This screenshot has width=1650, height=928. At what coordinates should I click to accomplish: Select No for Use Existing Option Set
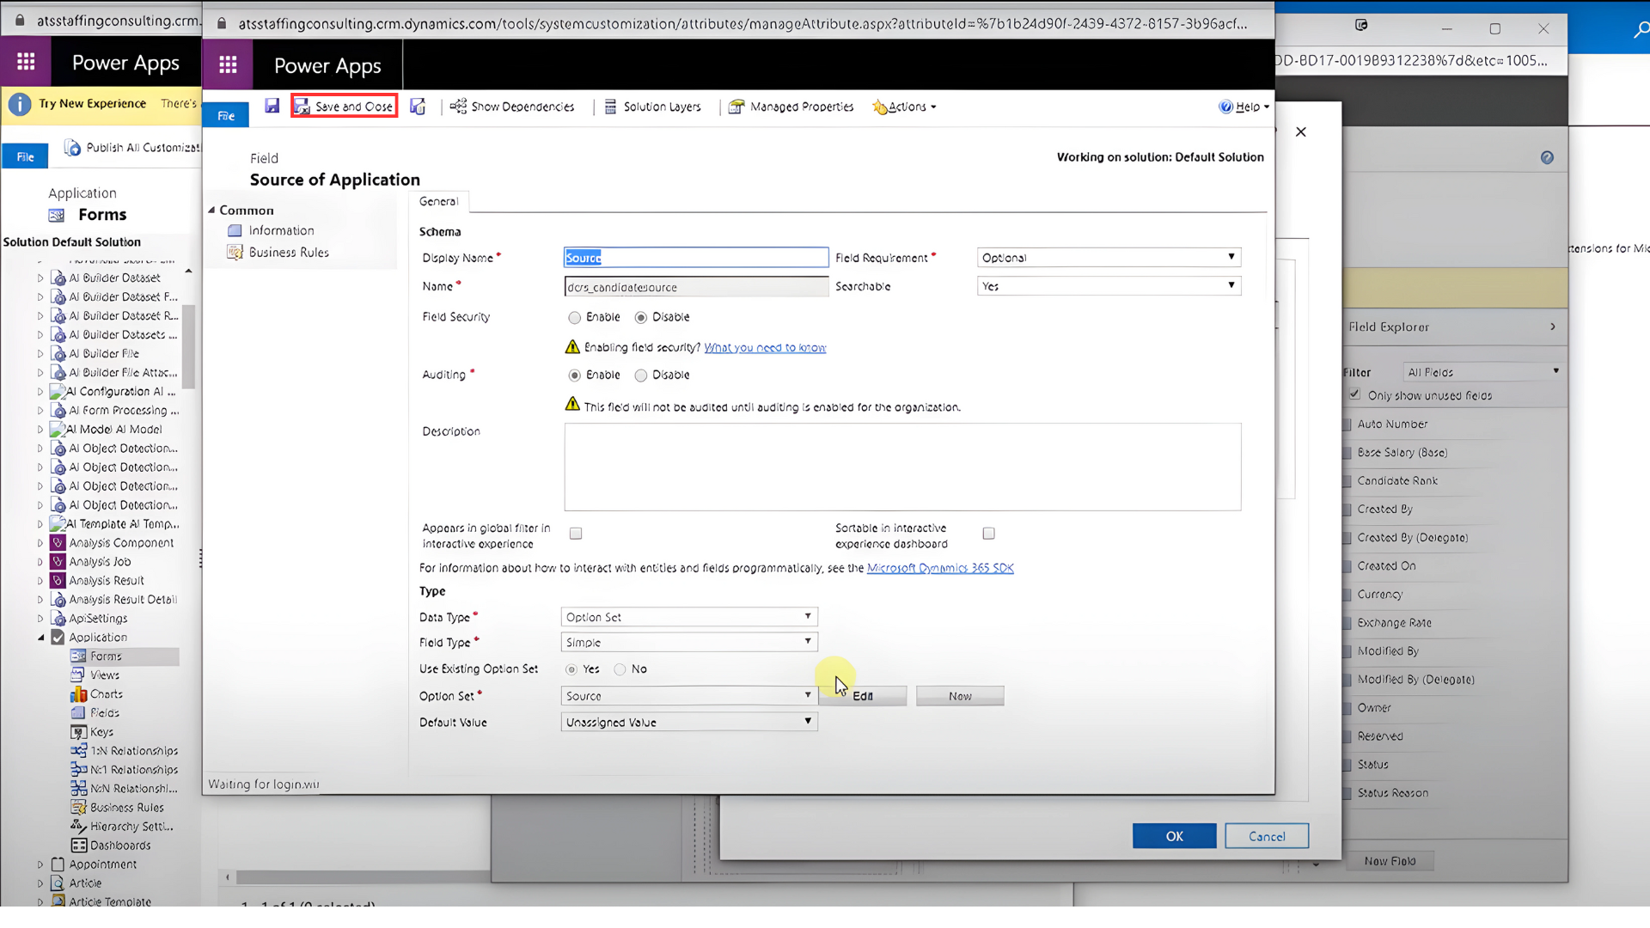point(620,669)
